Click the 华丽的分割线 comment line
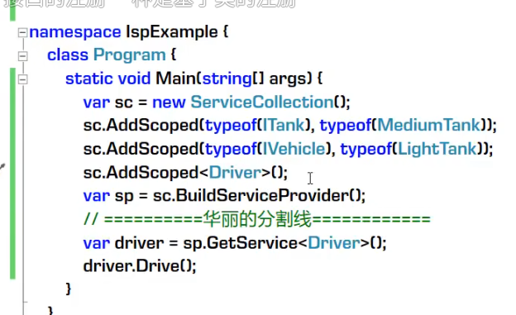516x315 pixels. (x=257, y=219)
